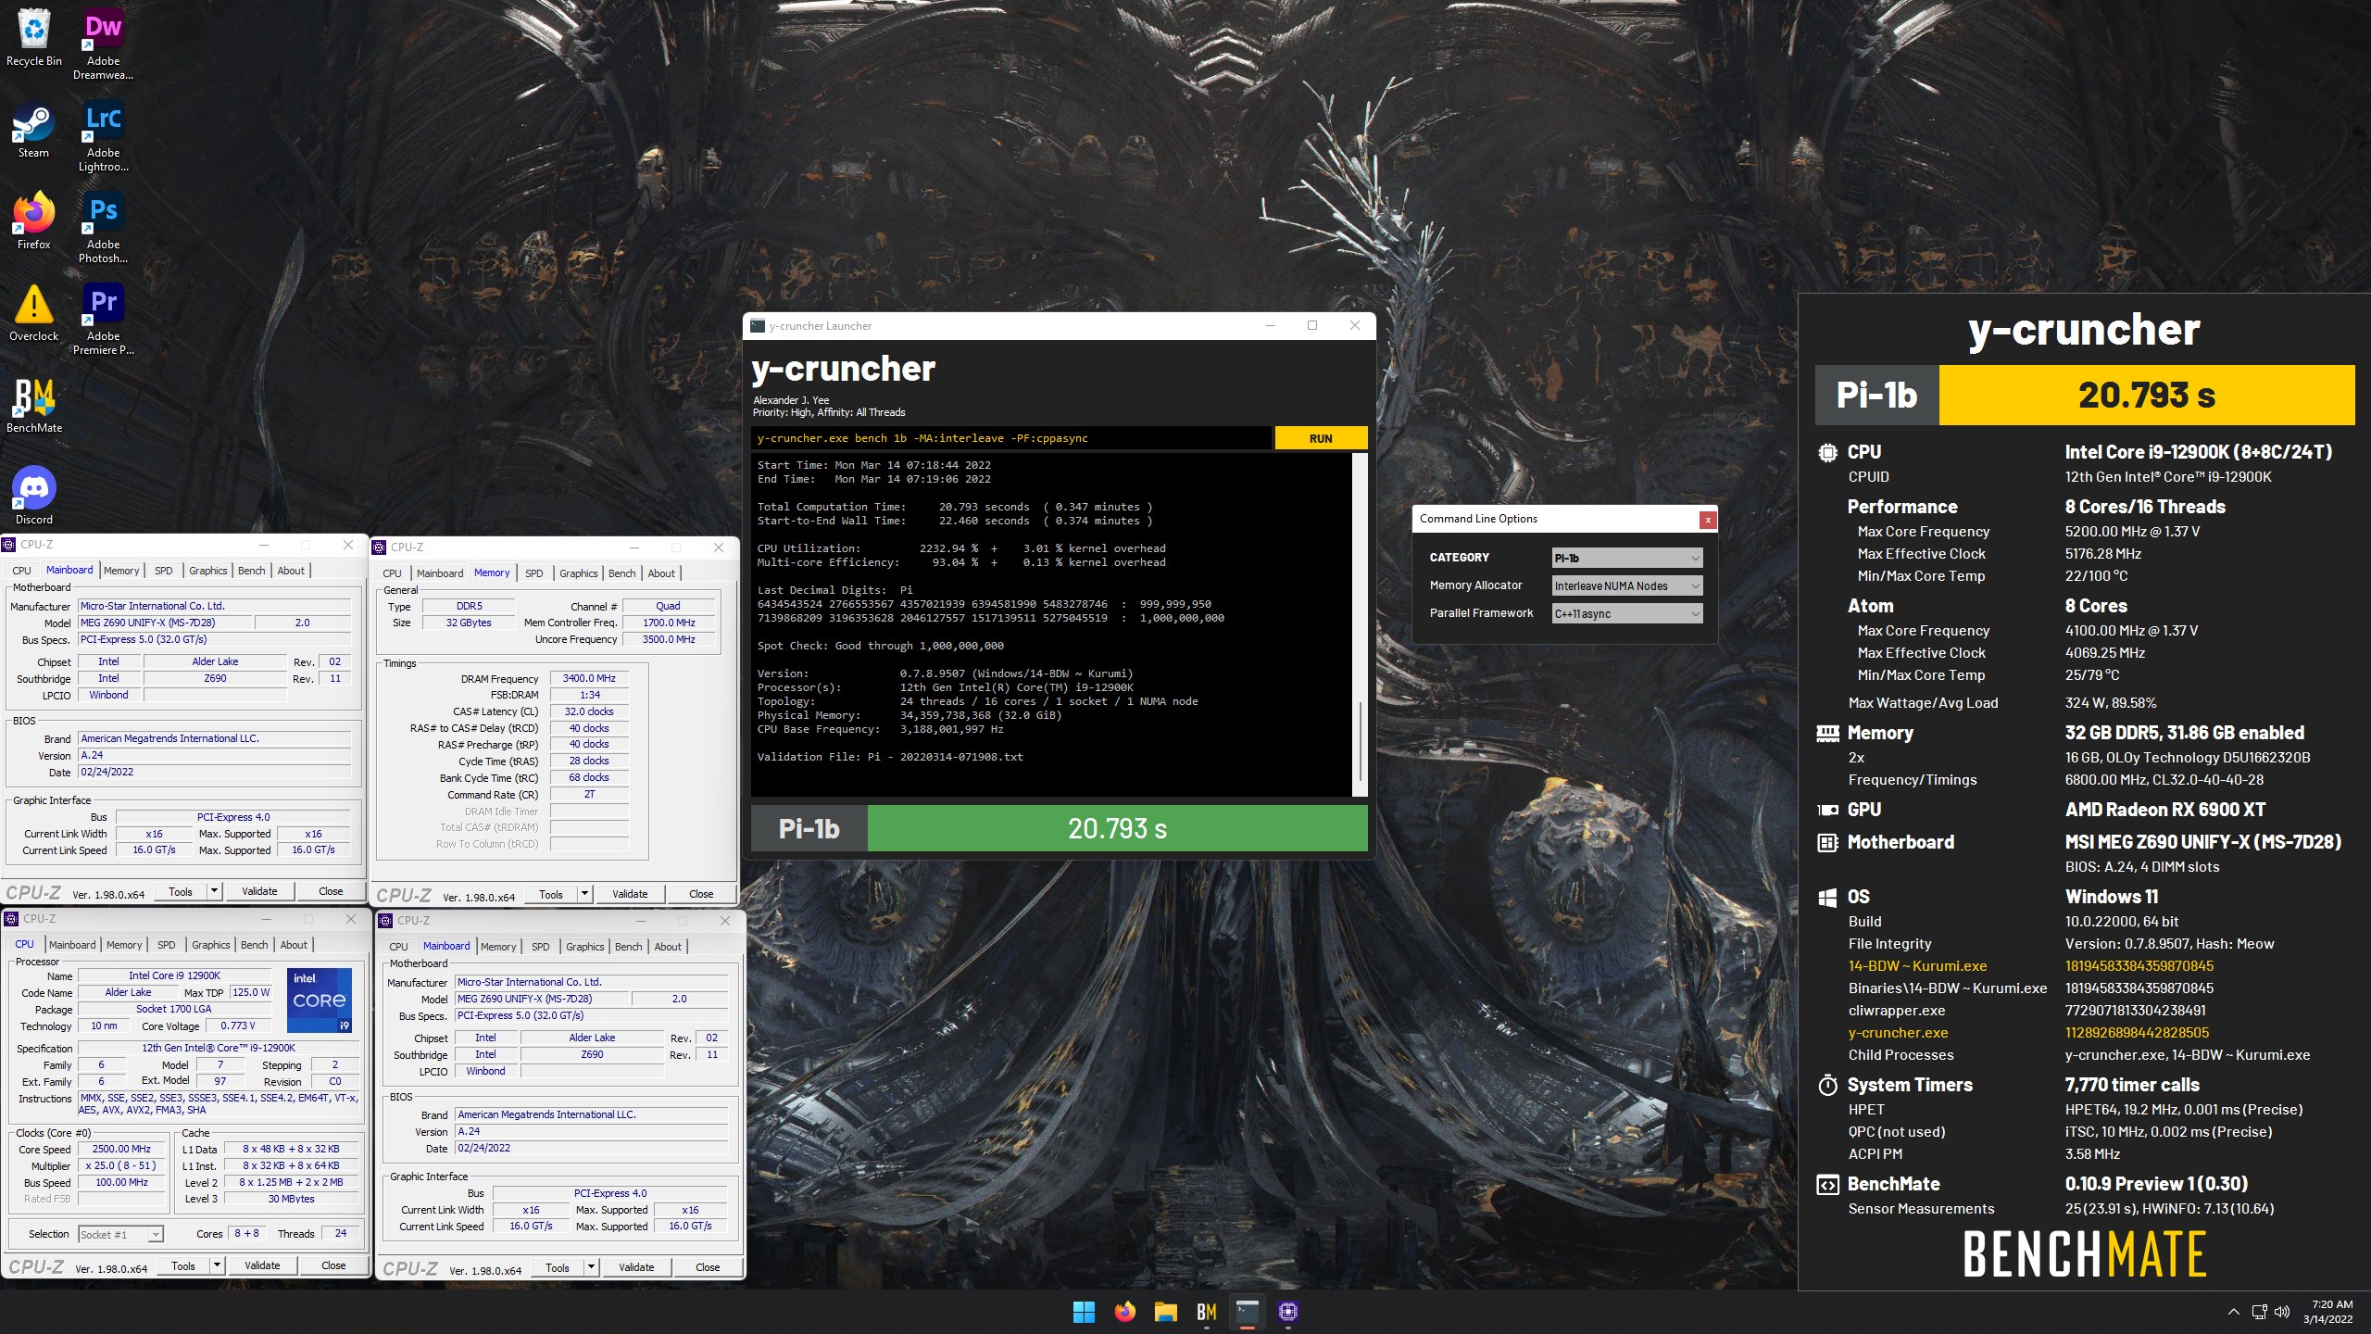2371x1334 pixels.
Task: Click the DRAM Frequency 3400.0 MHz value
Action: tap(589, 678)
